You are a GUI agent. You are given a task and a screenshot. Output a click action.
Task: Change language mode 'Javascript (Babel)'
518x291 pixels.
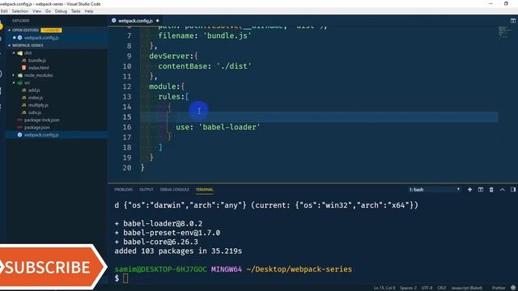point(467,288)
